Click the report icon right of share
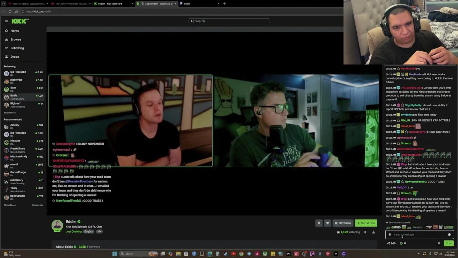The width and height of the screenshot is (458, 258). pos(374,232)
